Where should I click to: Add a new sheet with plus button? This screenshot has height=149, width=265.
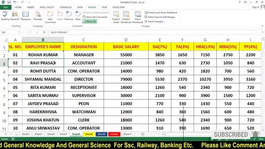(x=142, y=134)
